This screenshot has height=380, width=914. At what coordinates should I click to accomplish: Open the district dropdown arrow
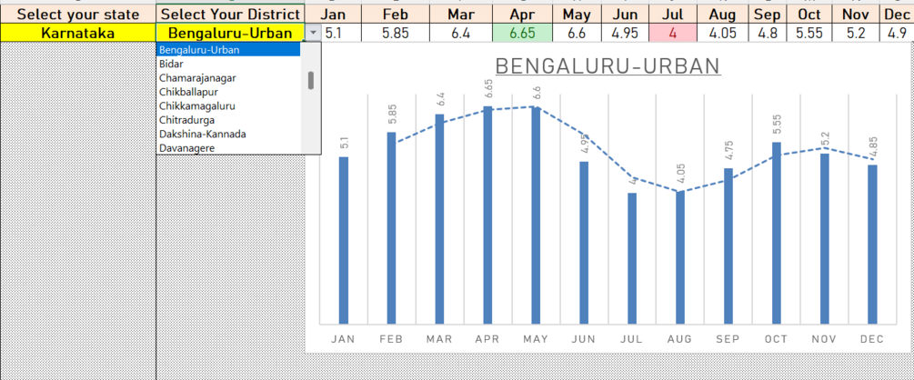pyautogui.click(x=314, y=34)
